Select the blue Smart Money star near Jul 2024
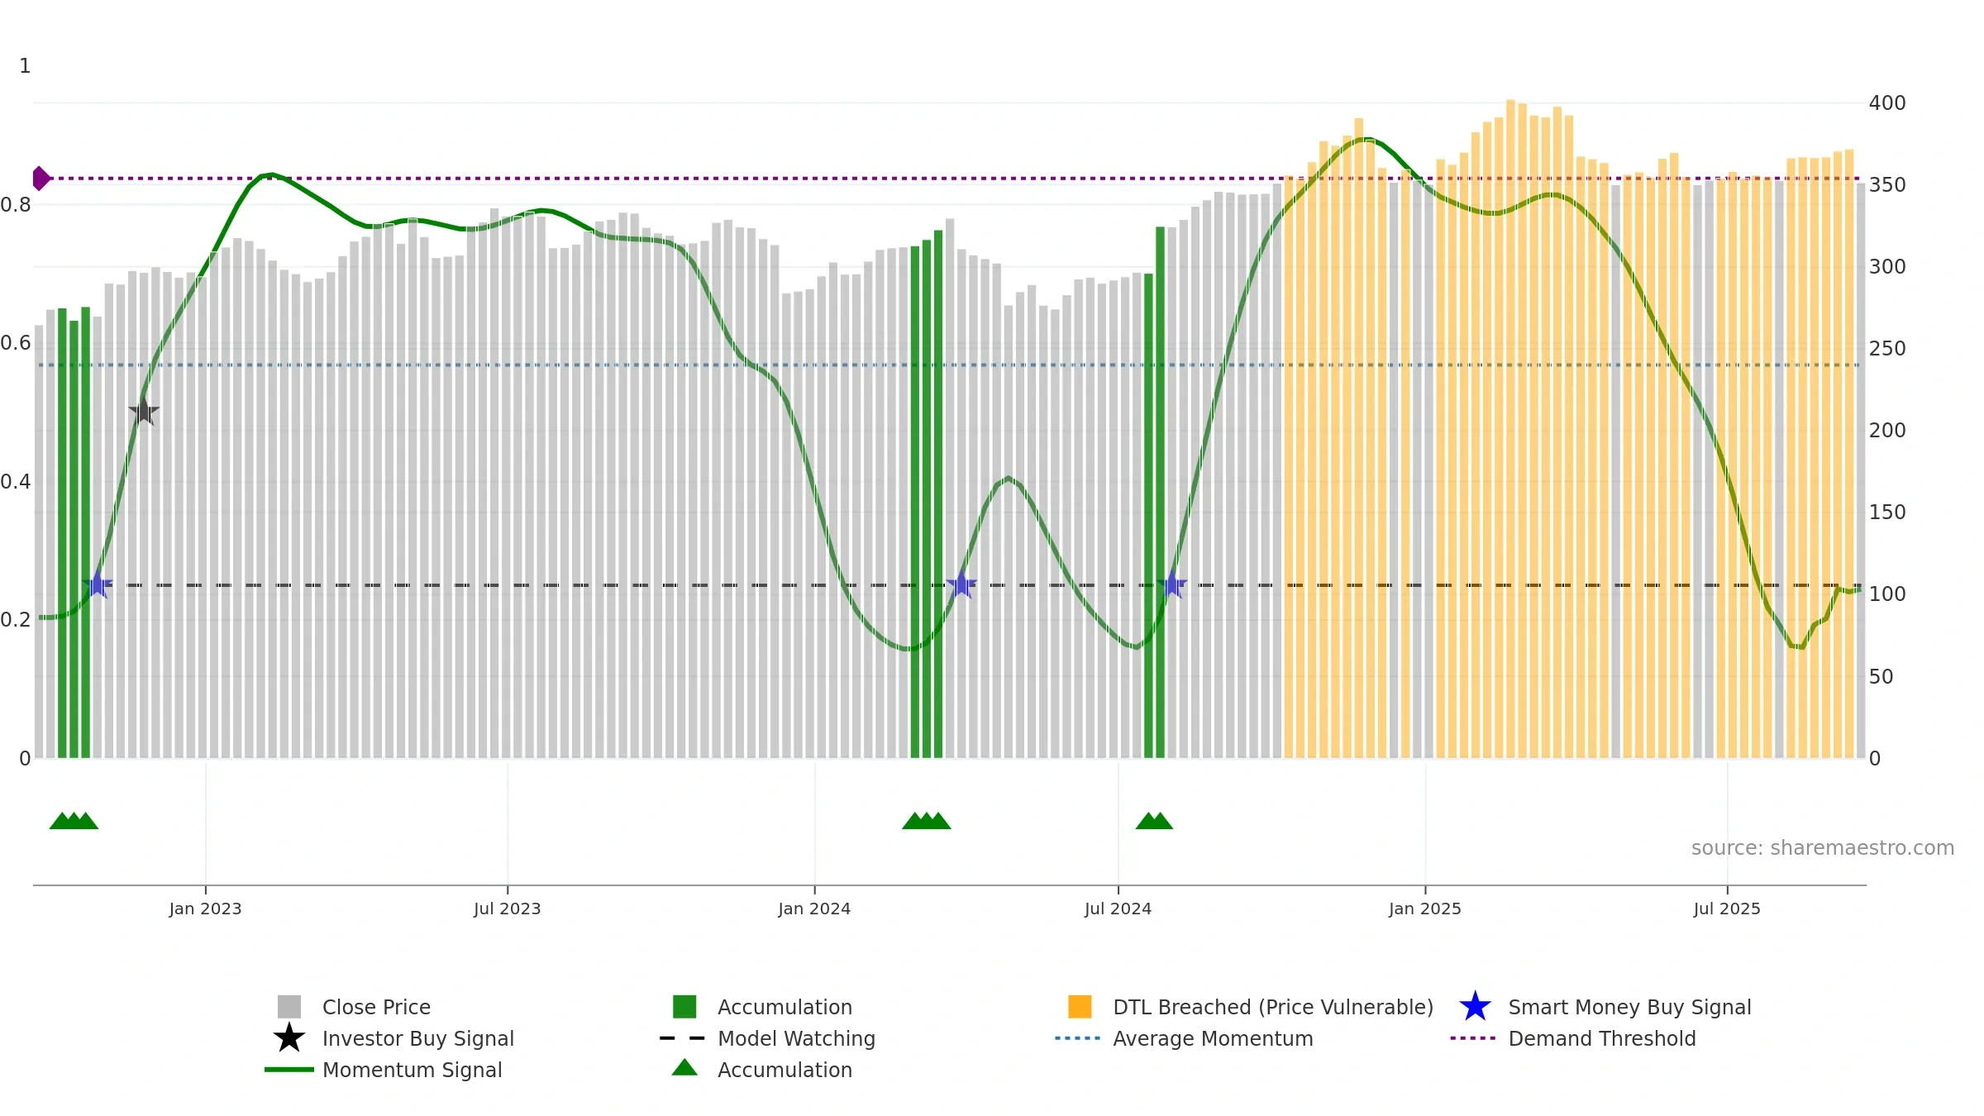 coord(1171,584)
